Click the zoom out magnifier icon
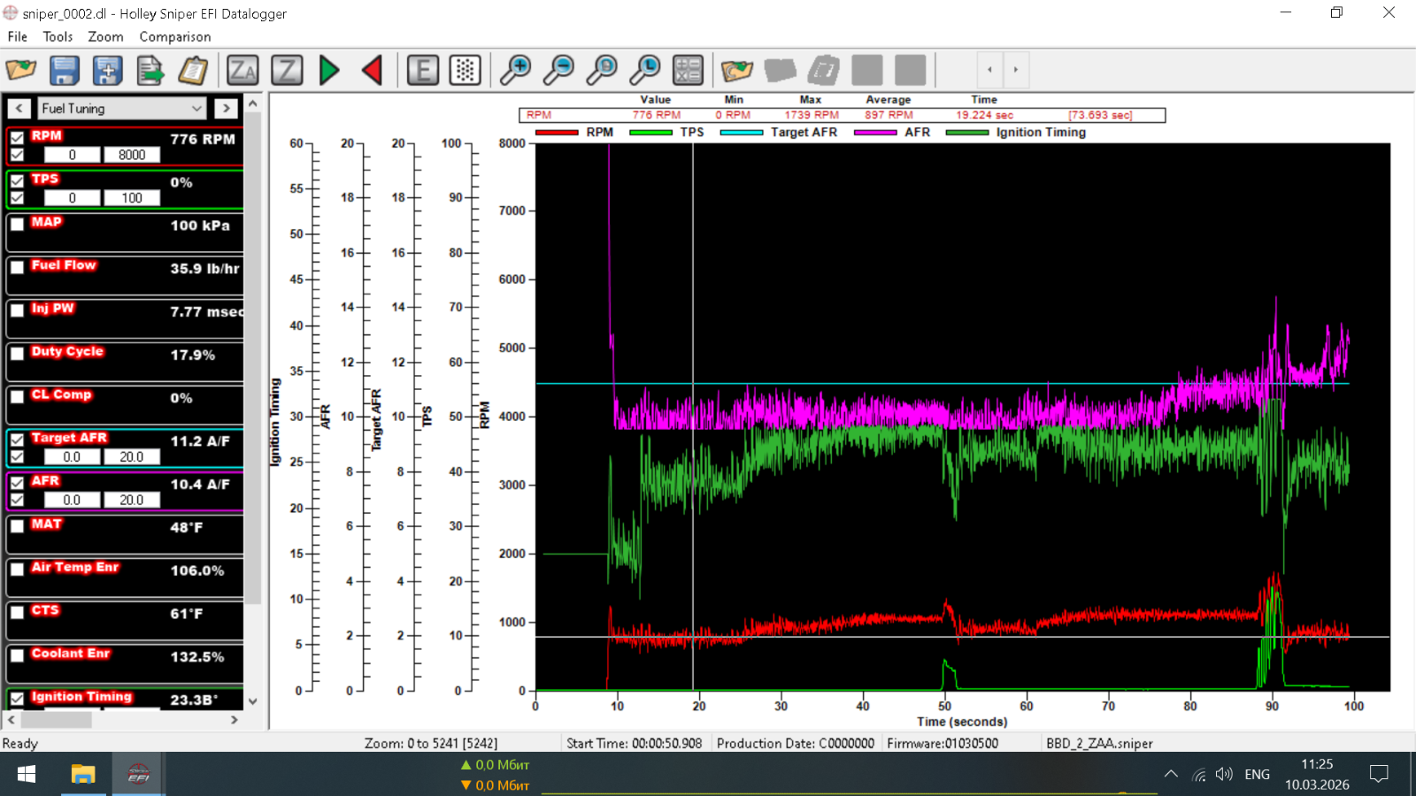The image size is (1416, 796). [x=558, y=70]
